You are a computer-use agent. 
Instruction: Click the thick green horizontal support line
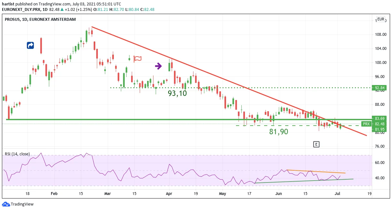189,120
